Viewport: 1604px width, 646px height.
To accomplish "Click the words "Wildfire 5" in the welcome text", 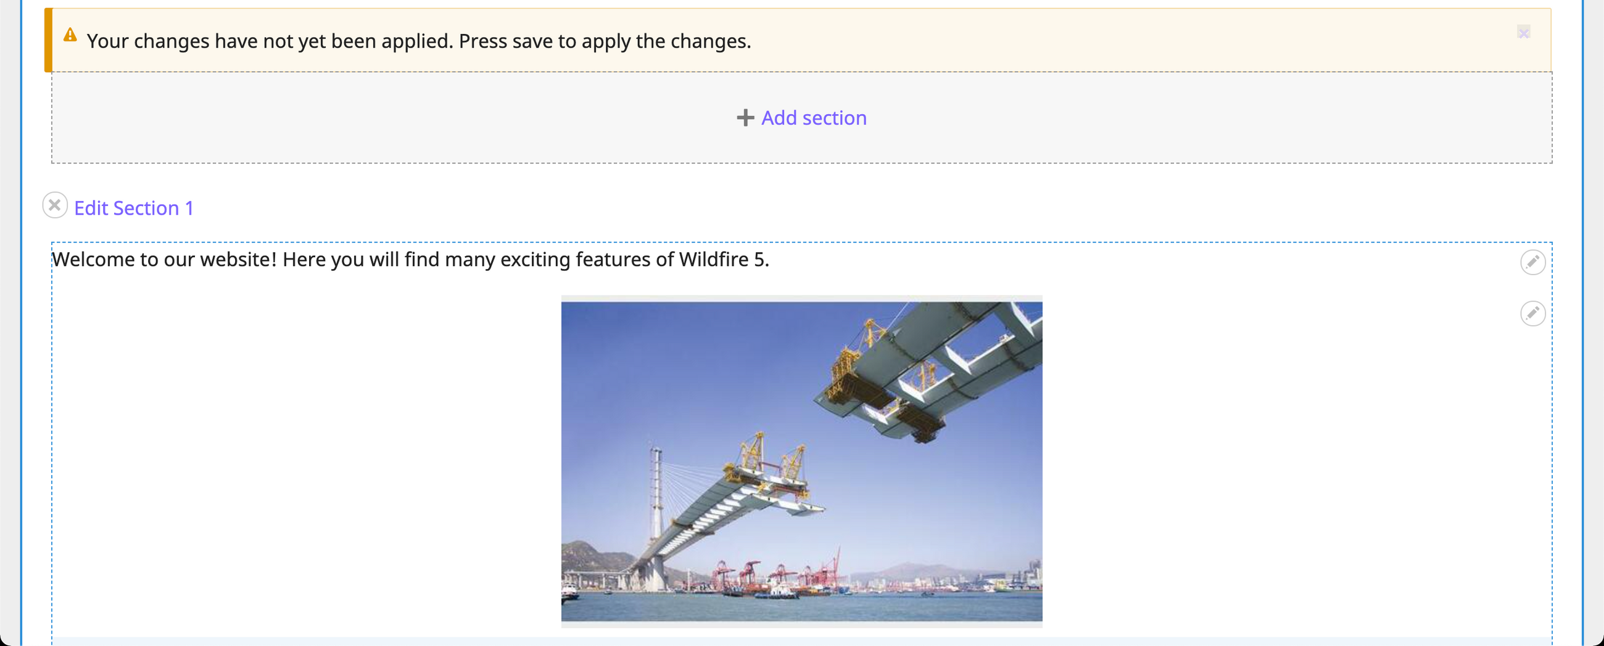I will coord(723,259).
